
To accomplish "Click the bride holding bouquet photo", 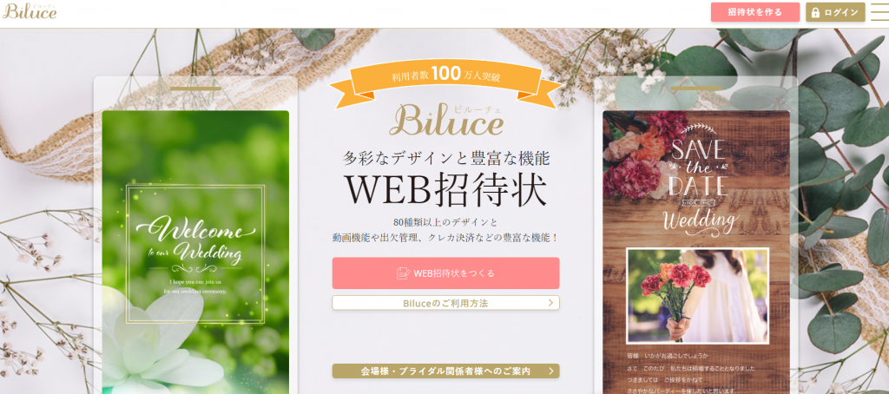I will tap(697, 296).
